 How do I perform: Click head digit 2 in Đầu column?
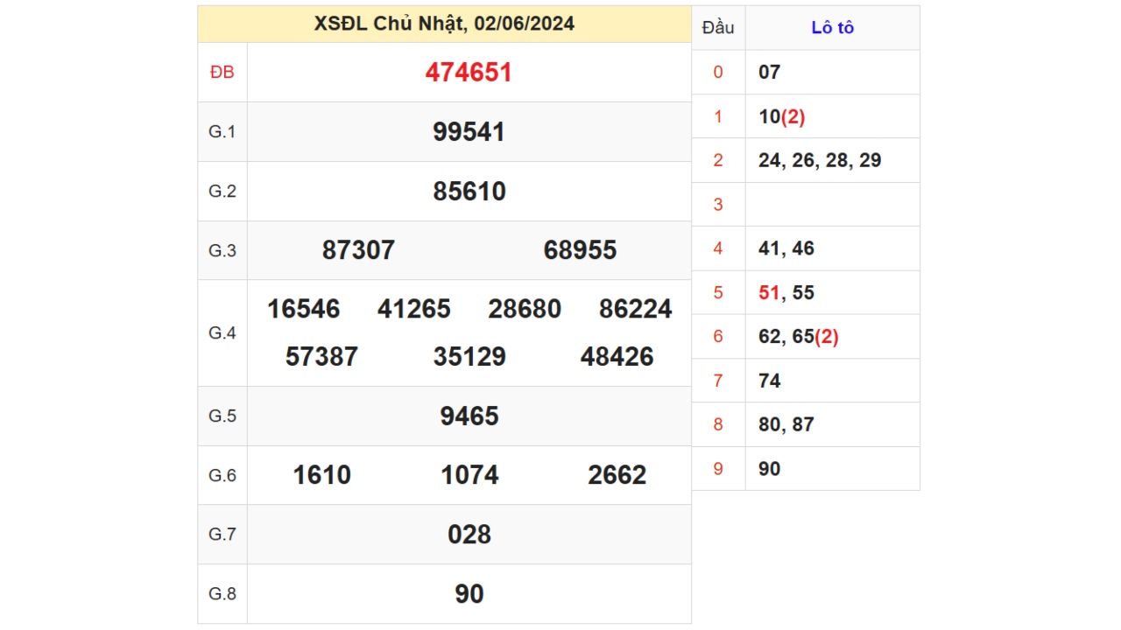pos(718,161)
